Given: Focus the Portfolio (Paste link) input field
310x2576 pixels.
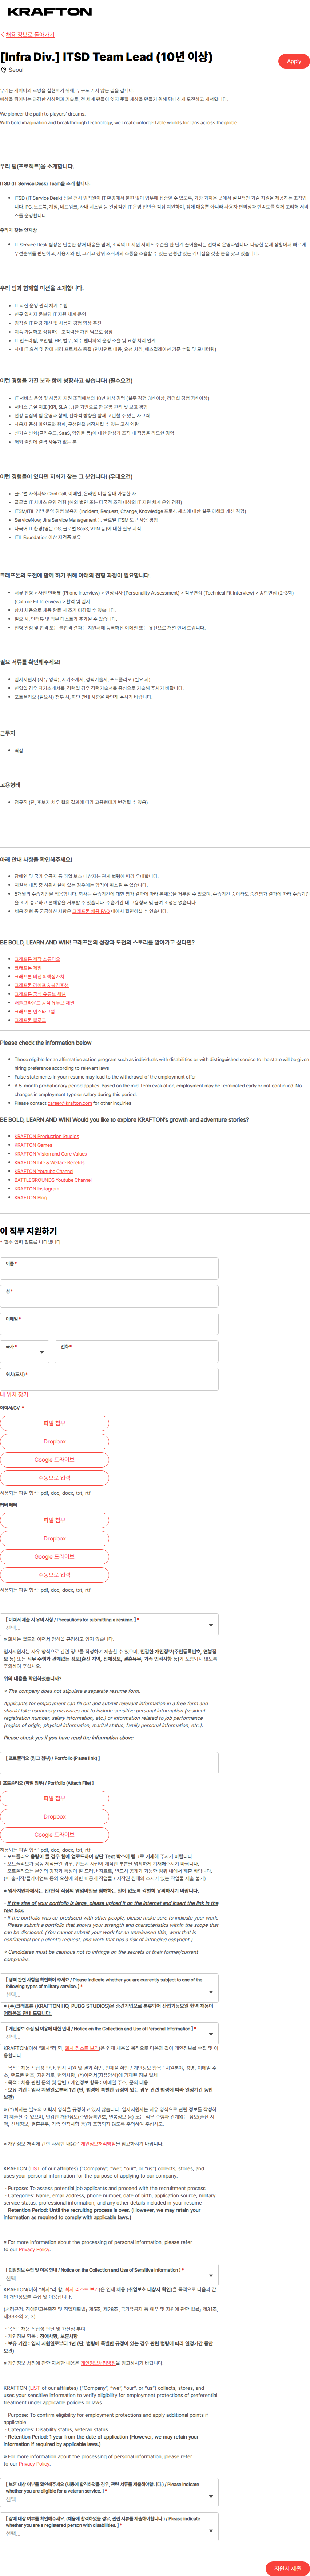Looking at the screenshot, I should pos(110,1764).
